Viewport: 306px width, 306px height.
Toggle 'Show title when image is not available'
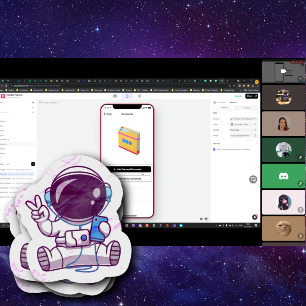(214, 149)
